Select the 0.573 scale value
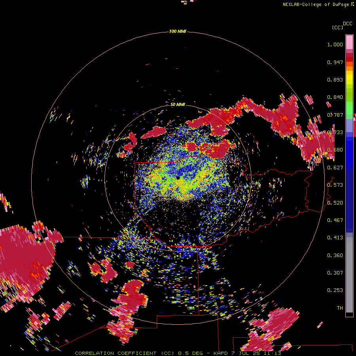The width and height of the screenshot is (356, 356). pos(335,185)
